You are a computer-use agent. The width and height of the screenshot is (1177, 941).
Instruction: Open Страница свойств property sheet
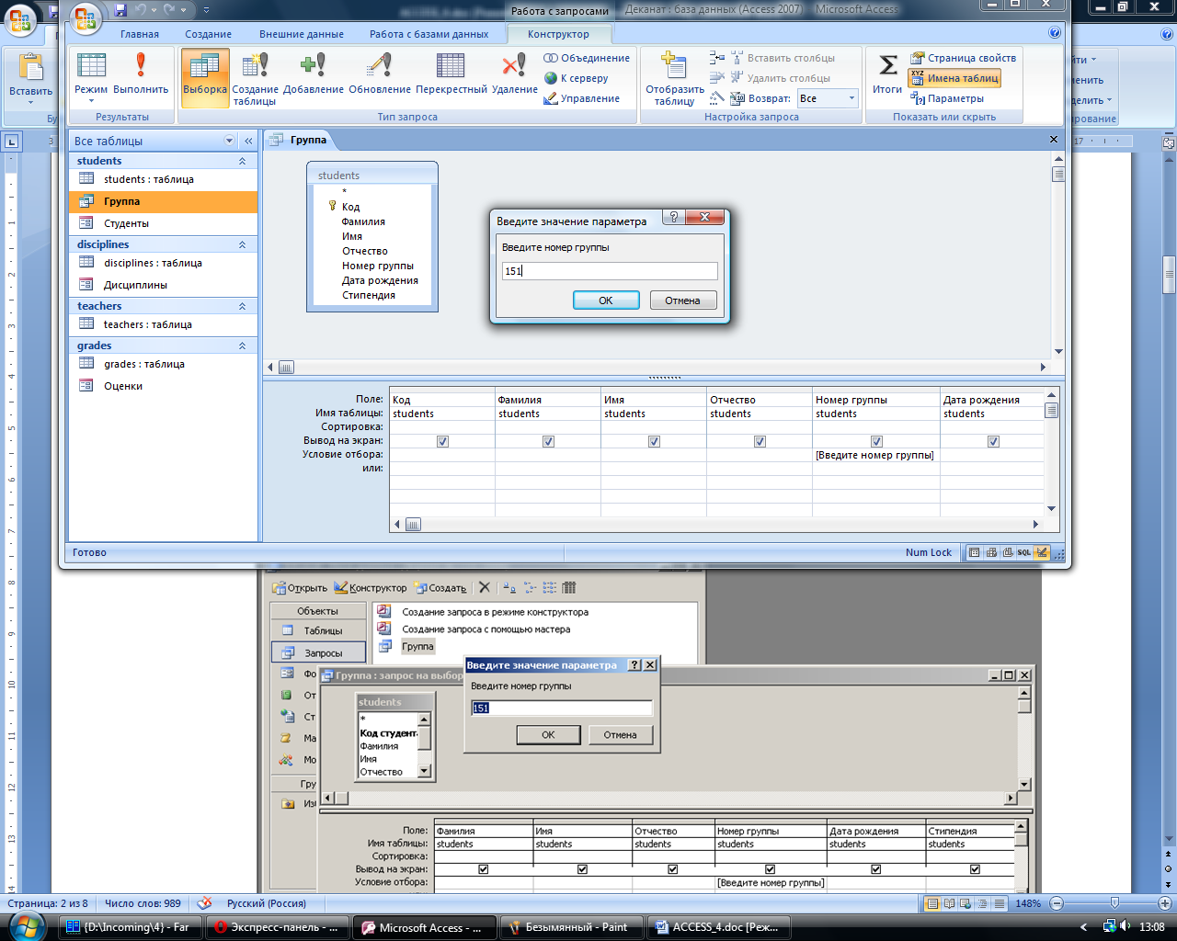tap(963, 58)
